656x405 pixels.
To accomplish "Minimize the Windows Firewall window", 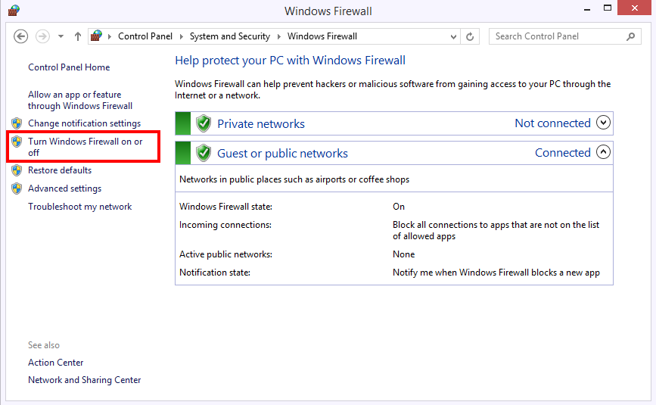I will point(587,8).
